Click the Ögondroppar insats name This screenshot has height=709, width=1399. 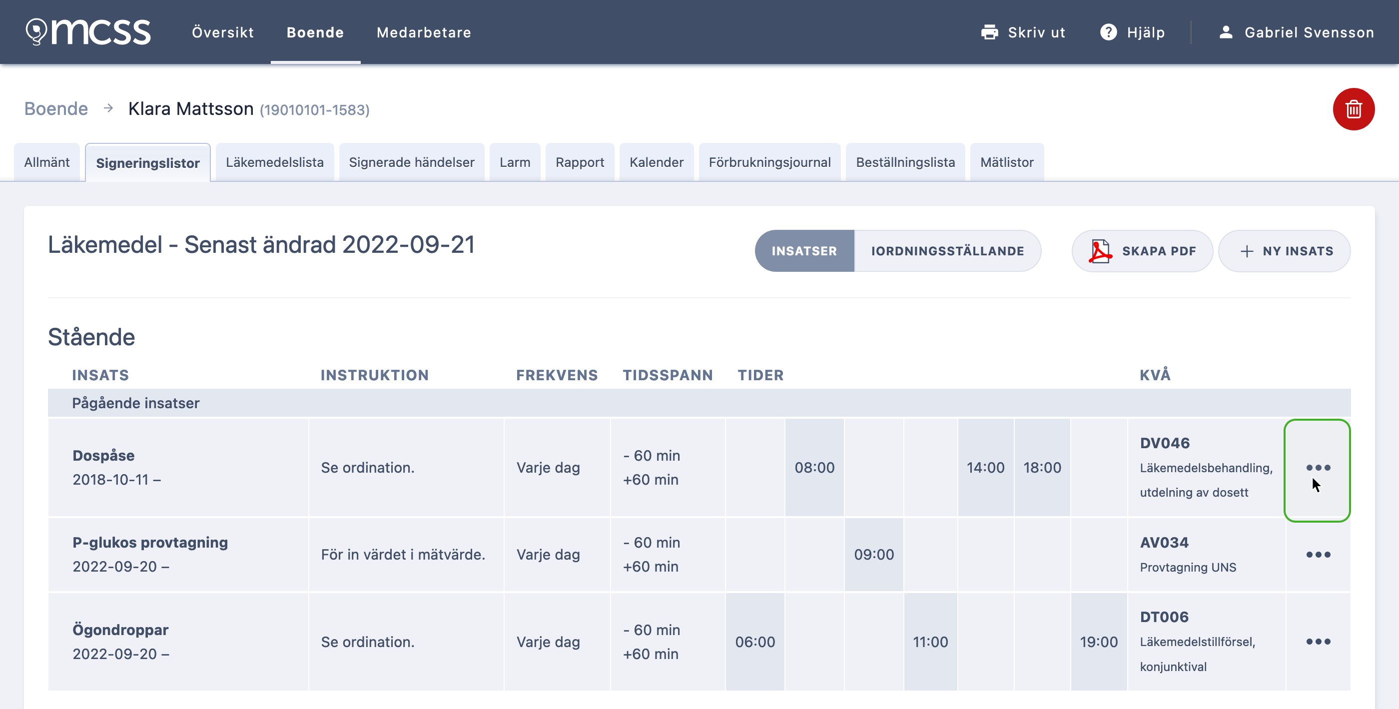click(120, 630)
